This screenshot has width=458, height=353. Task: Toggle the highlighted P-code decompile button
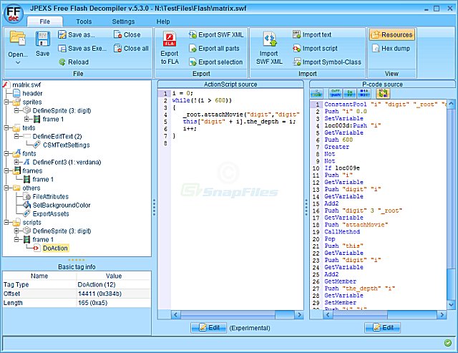(x=383, y=94)
